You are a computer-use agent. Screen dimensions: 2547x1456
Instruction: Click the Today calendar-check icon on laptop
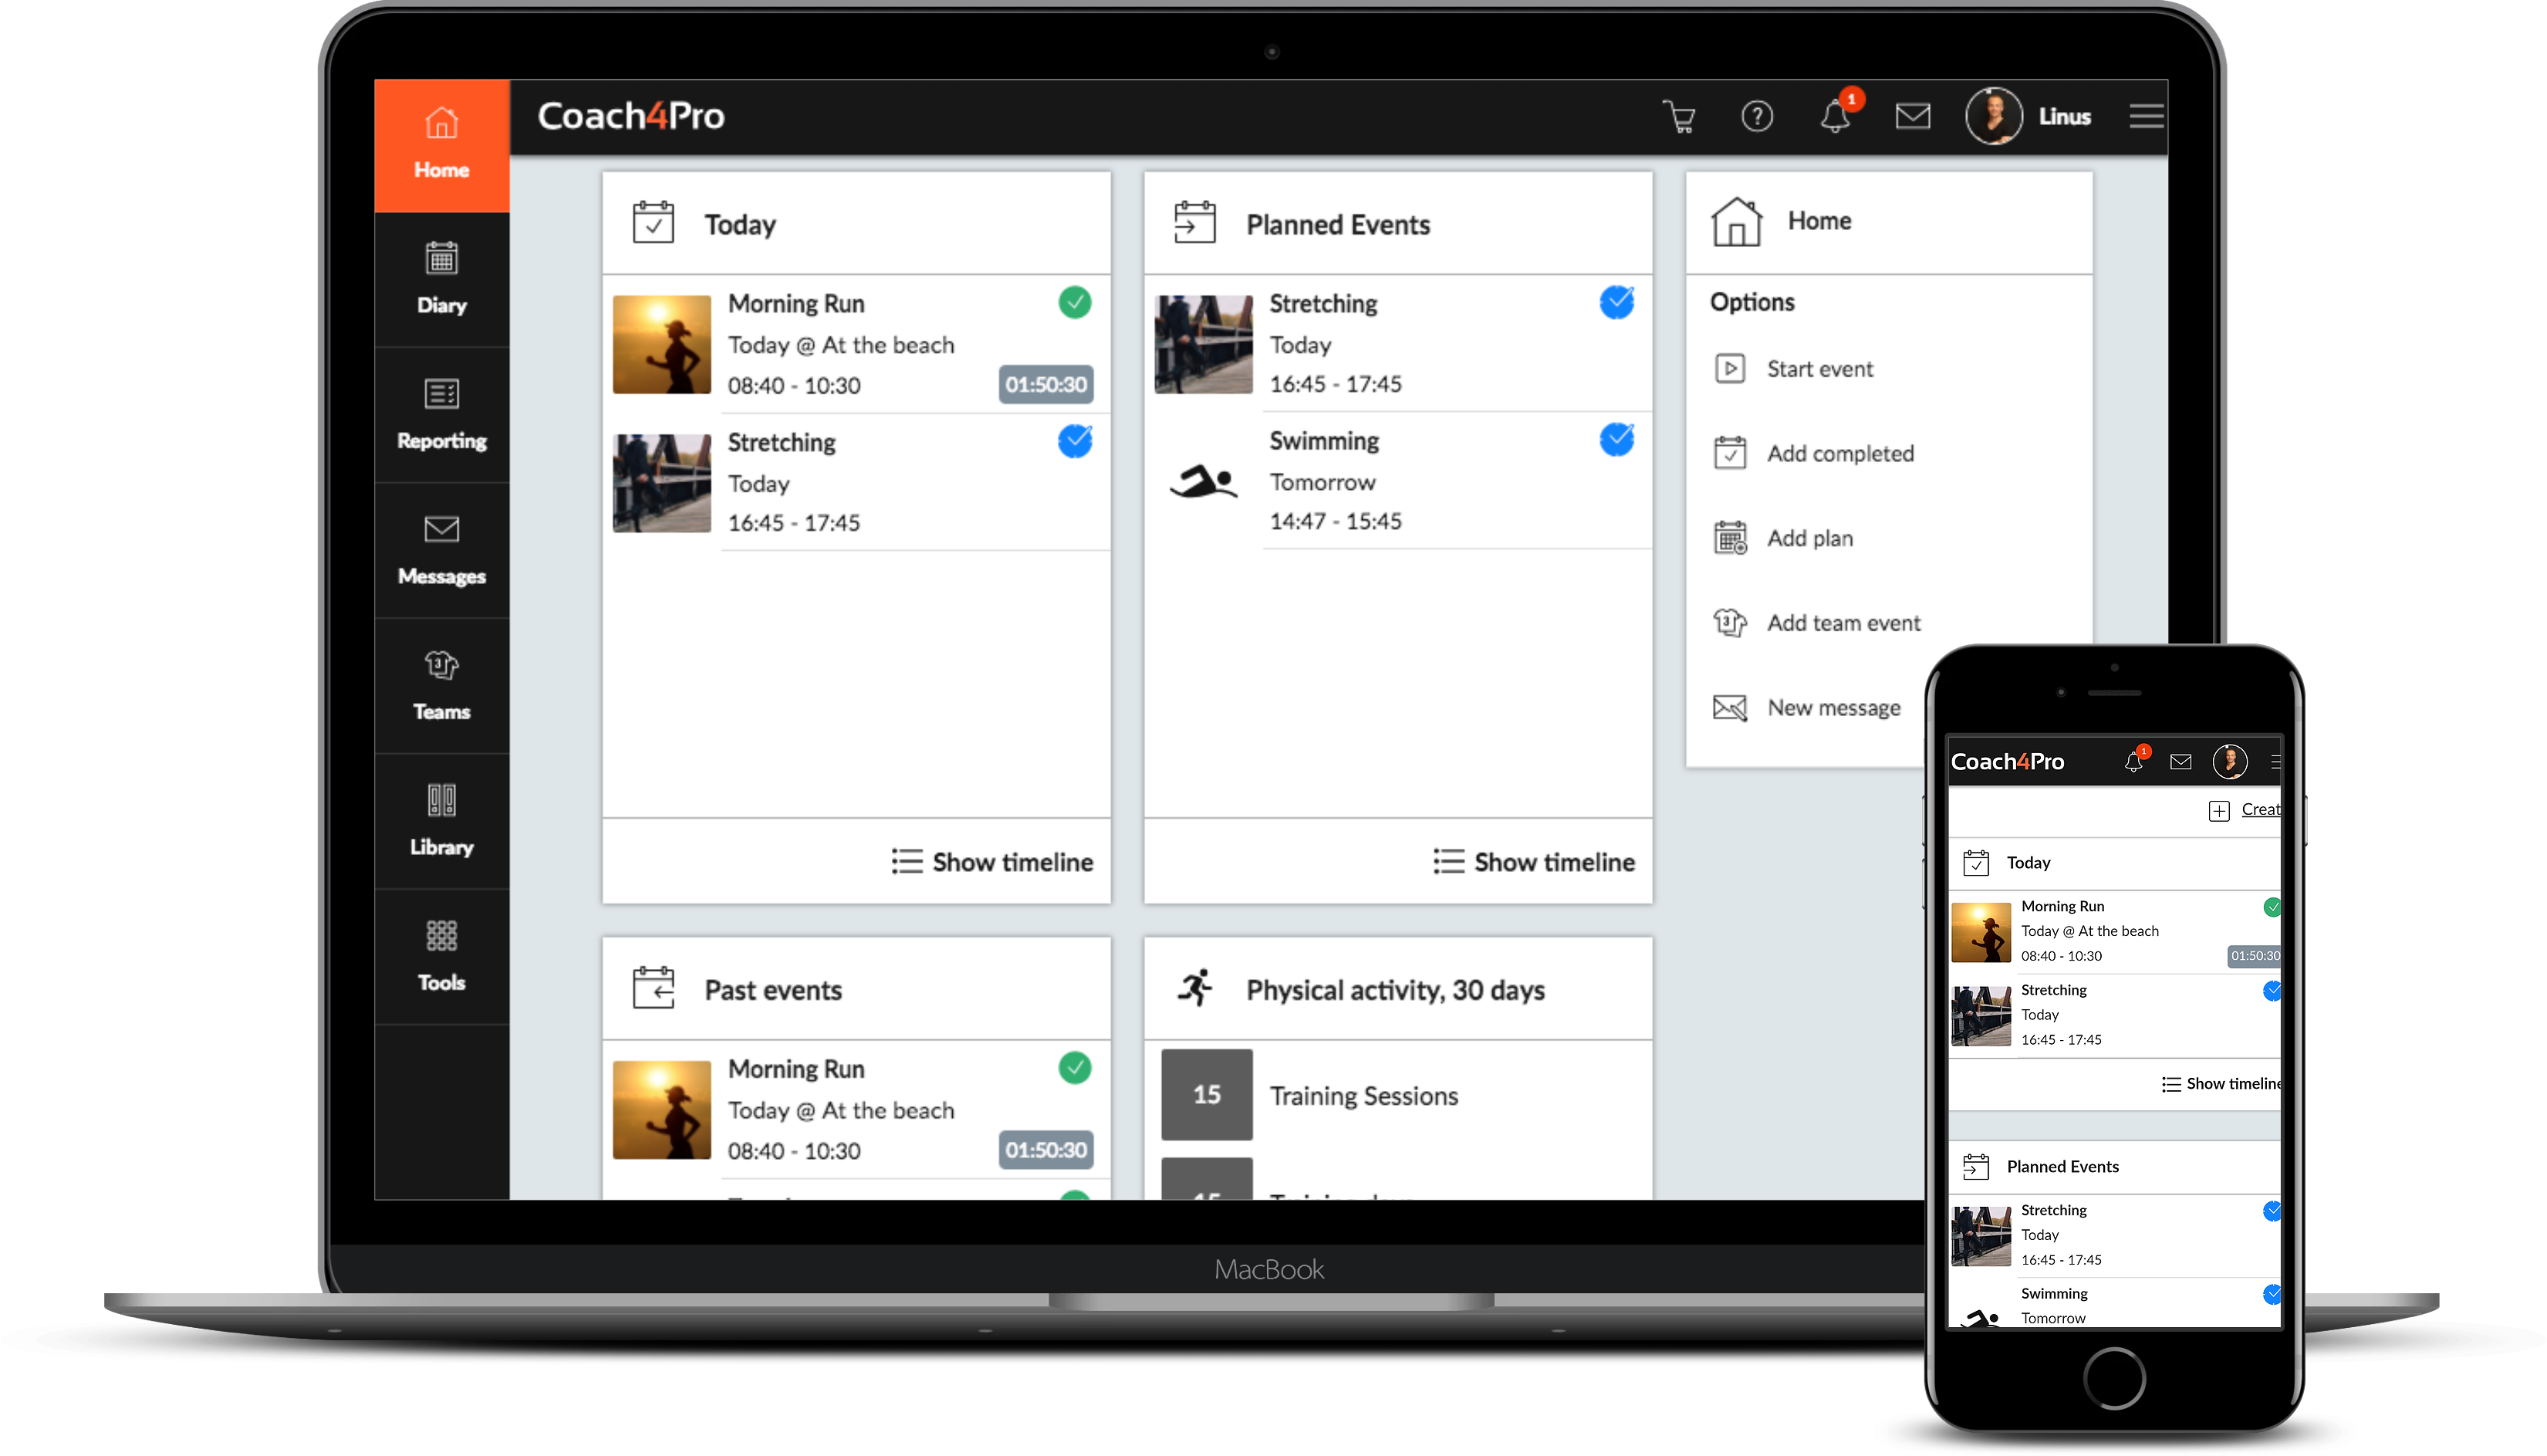(653, 223)
